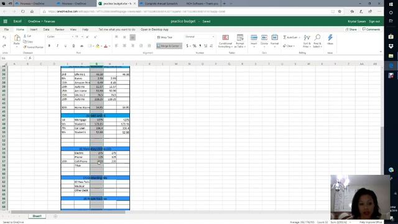Click the Name Box cell reference field
The image size is (398, 224).
click(13, 58)
